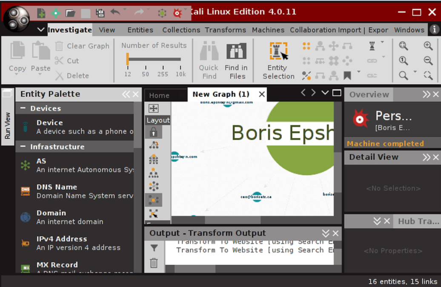441x287 pixels.
Task: Click Find in Files binoculars button
Action: 237,60
